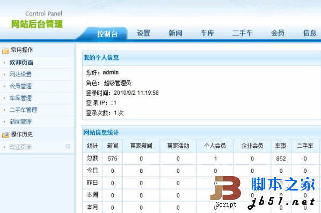The height and width of the screenshot is (213, 321).
Task: Click arrow bullet beside 二手车管理
Action: [4, 110]
